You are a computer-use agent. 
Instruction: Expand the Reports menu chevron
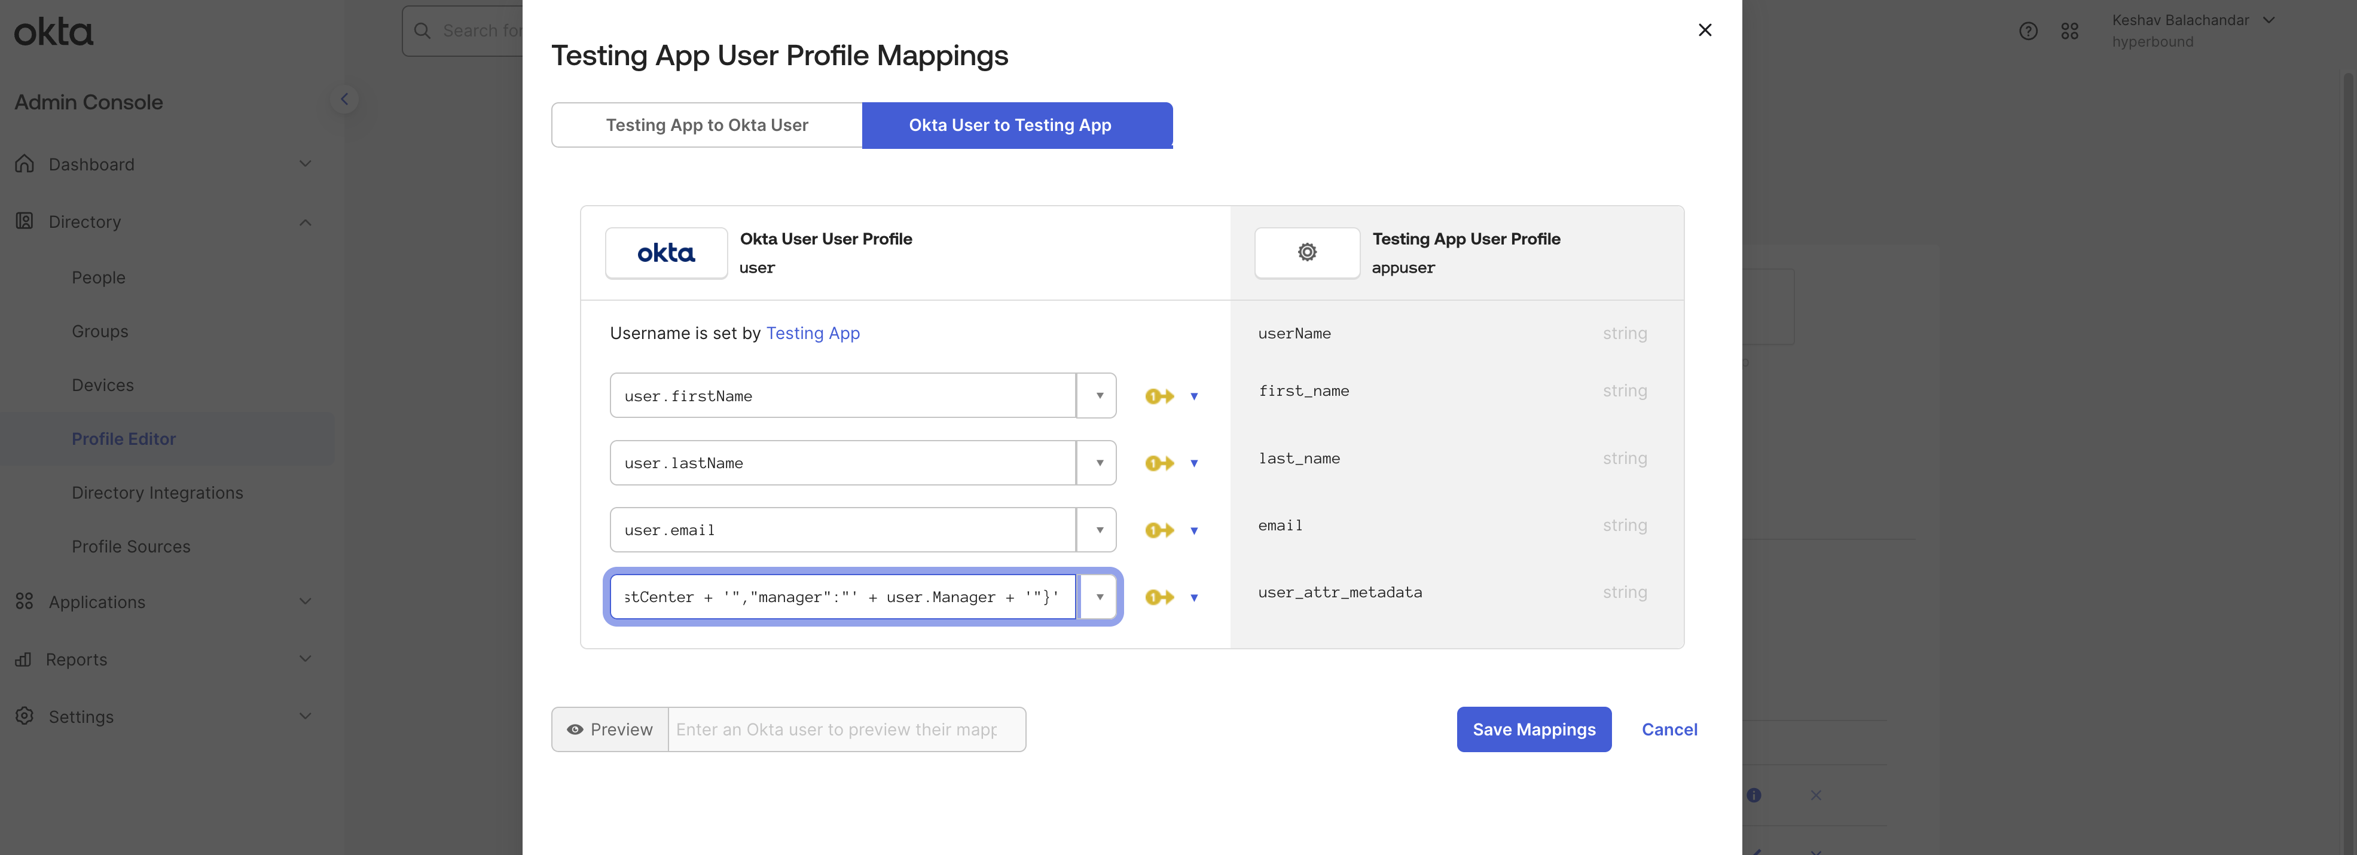(306, 659)
